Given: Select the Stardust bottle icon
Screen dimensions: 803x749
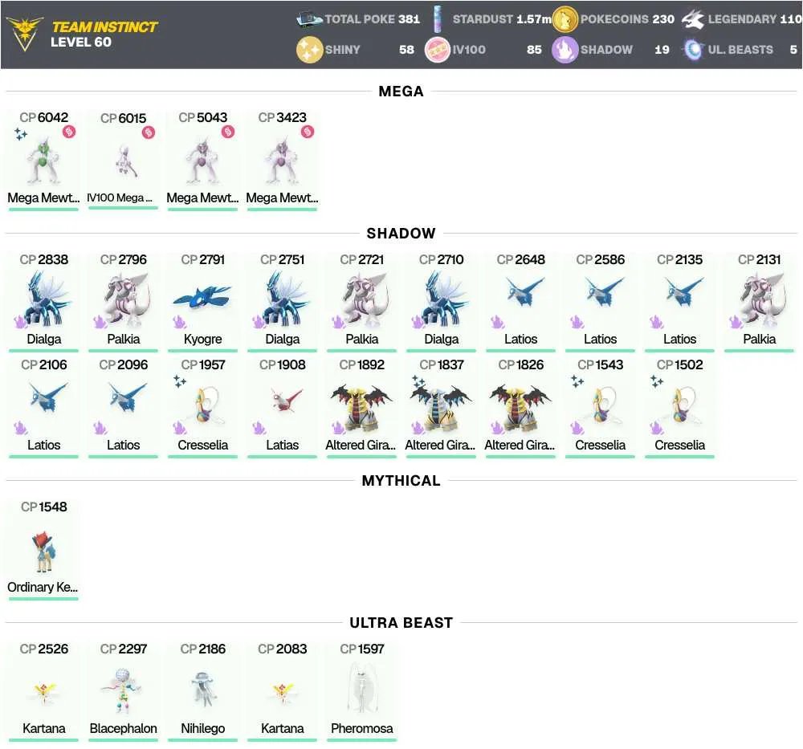Looking at the screenshot, I should click(x=438, y=19).
